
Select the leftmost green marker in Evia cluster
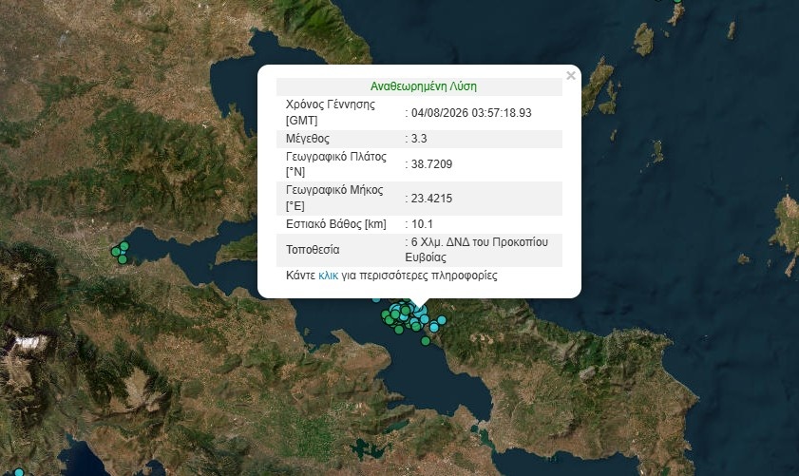coord(385,314)
